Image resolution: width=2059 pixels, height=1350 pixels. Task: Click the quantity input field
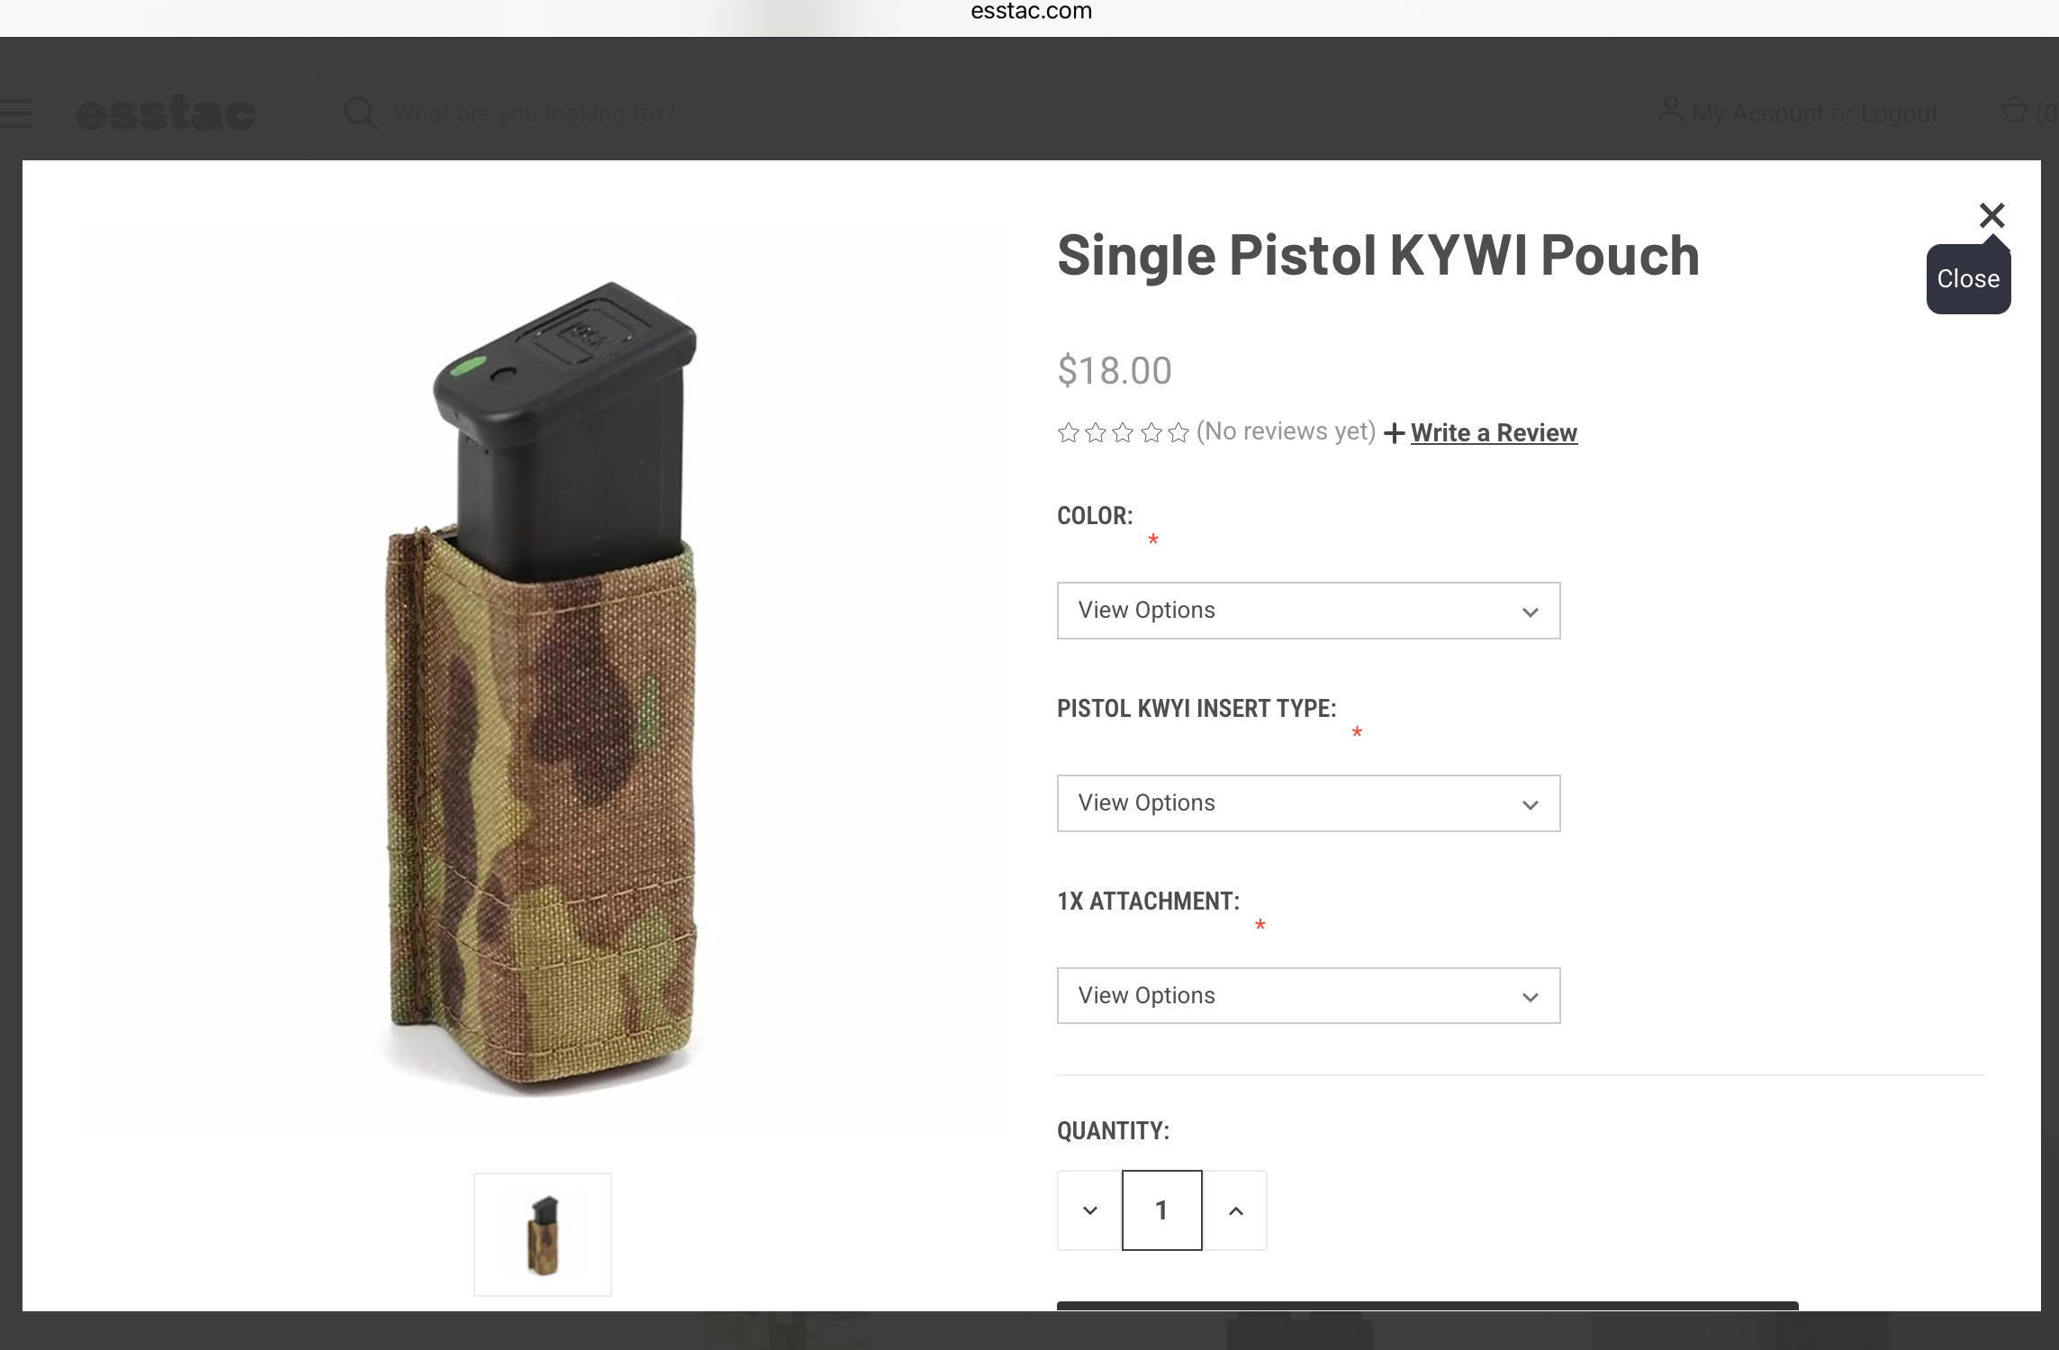1161,1210
